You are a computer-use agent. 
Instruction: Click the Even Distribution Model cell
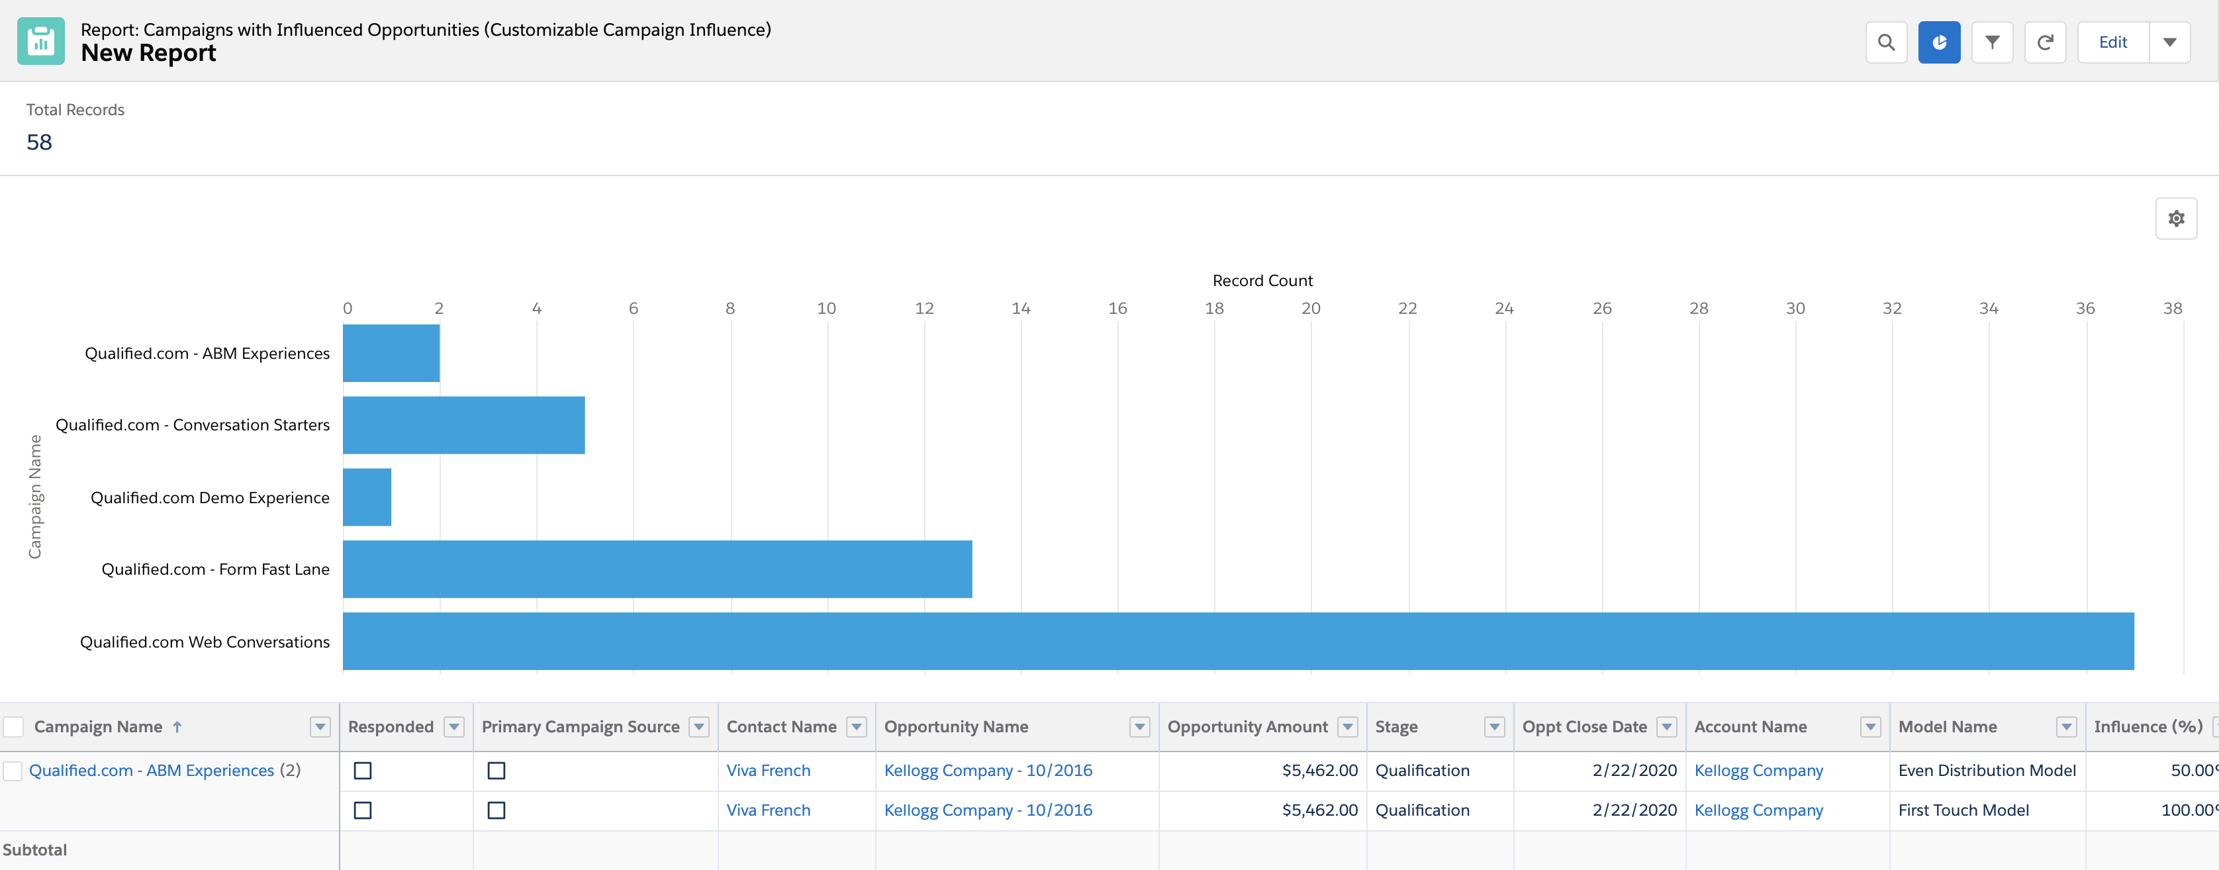point(1987,770)
